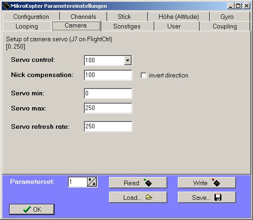Open the Höhe (Altitude) tab
Viewport: 253px width, 220px height.
click(179, 16)
